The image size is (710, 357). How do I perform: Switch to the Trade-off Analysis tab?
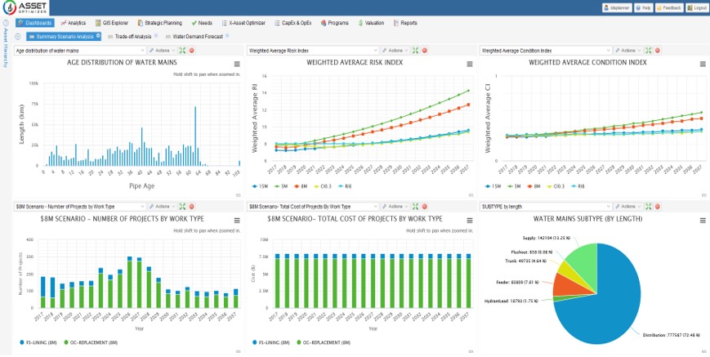pos(132,36)
